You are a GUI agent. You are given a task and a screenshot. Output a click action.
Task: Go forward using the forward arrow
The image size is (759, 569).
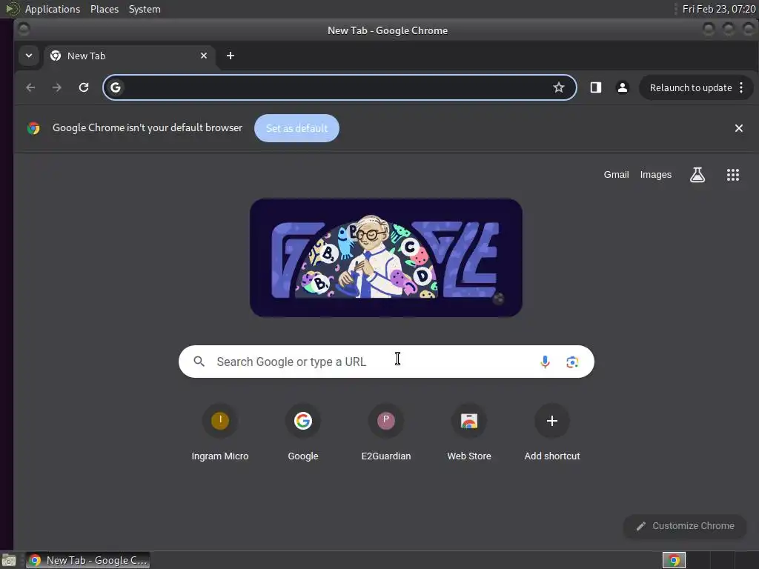[57, 87]
